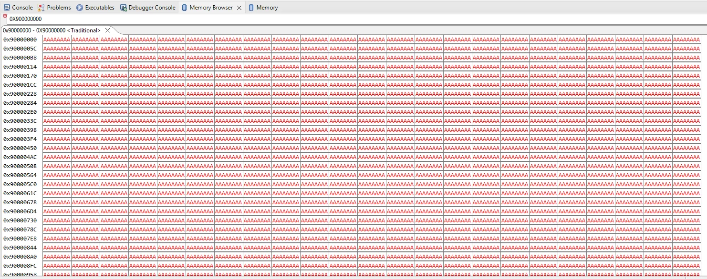Select row address 0x90000114
The width and height of the screenshot is (707, 279).
(x=20, y=67)
